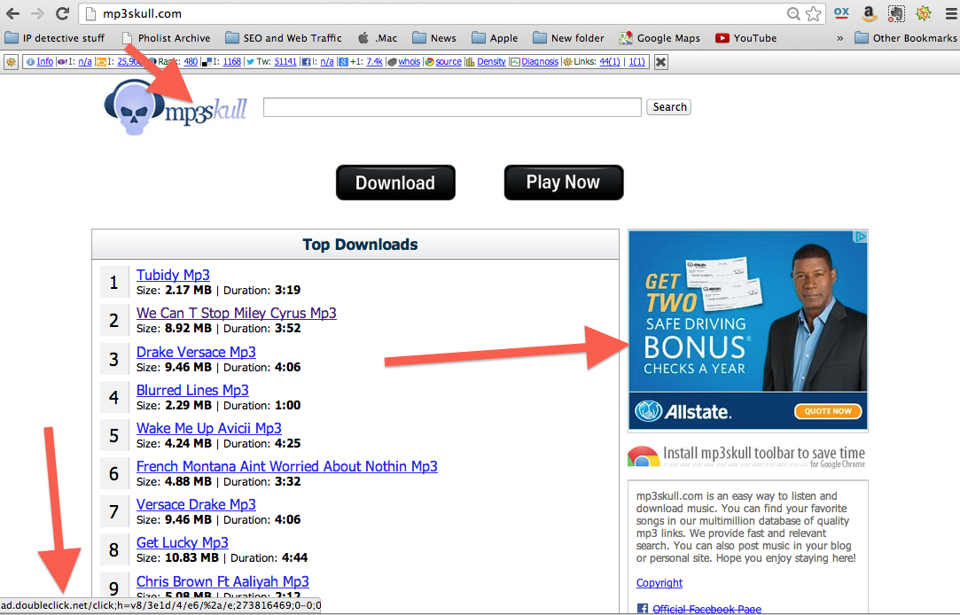The image size is (960, 615).
Task: Click the browser reload button
Action: tap(62, 13)
